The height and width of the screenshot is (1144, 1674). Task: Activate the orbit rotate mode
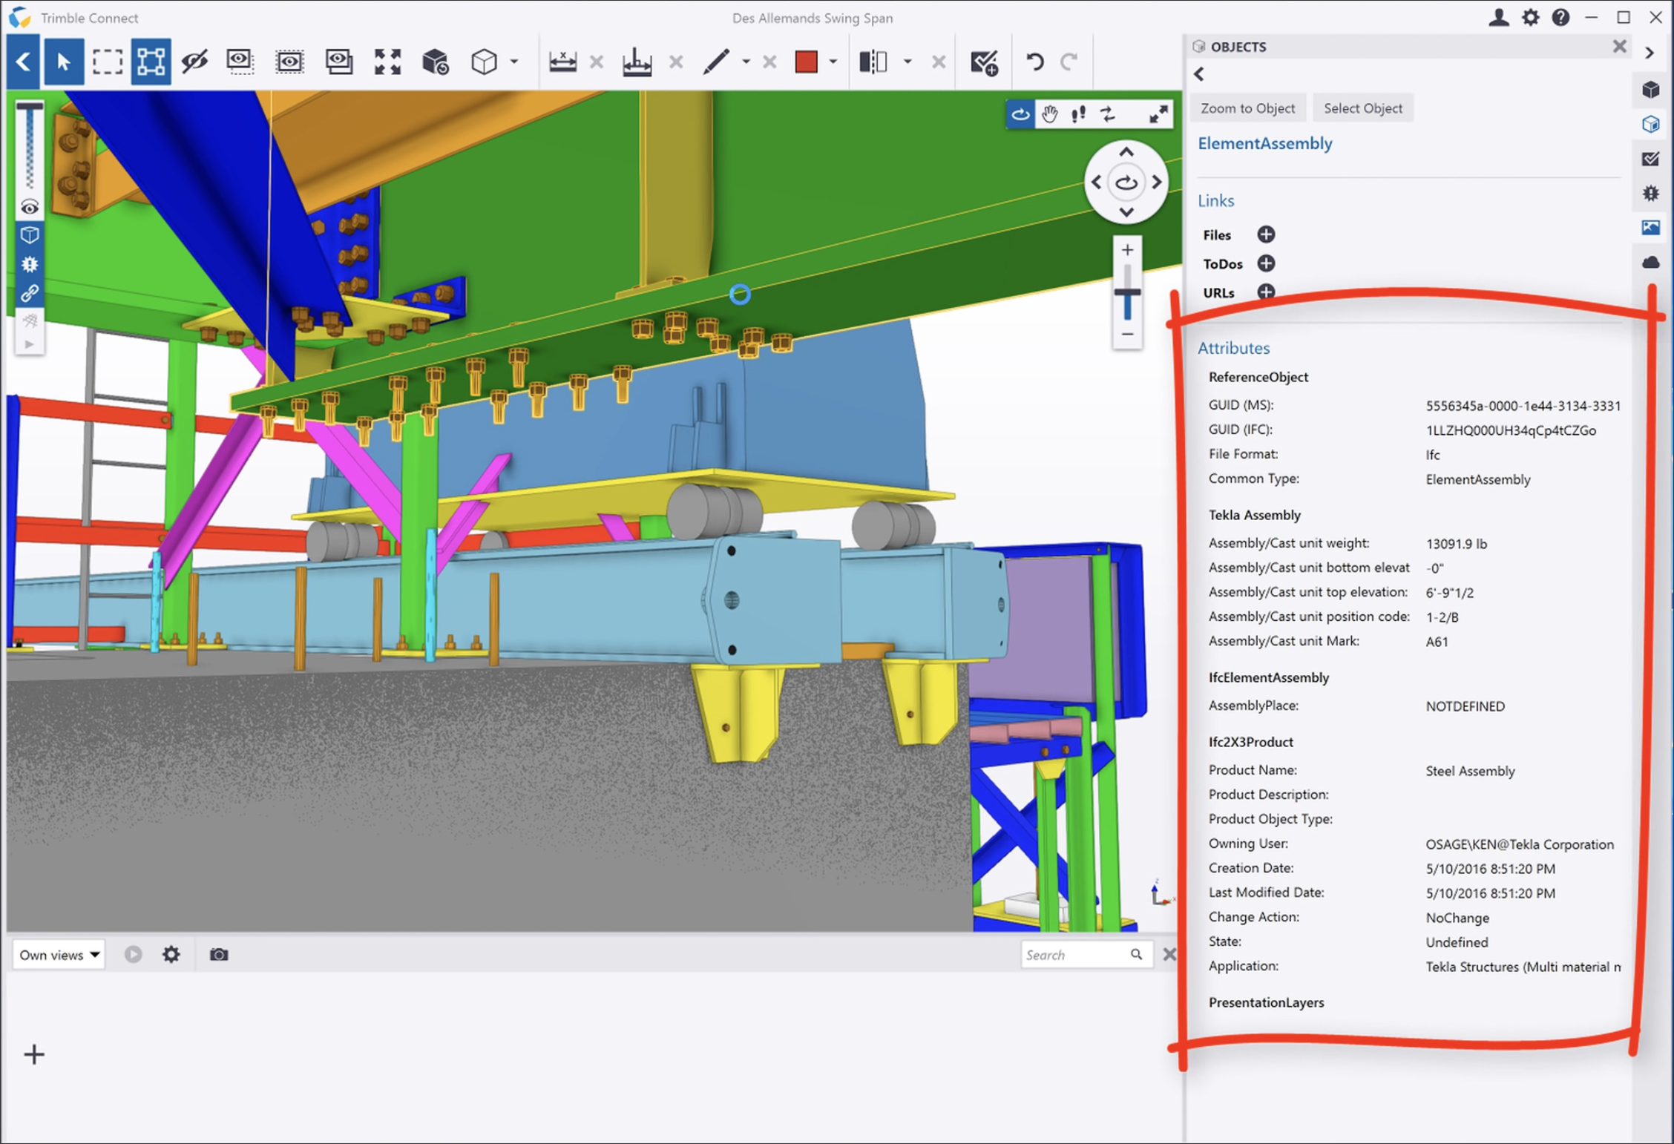1020,114
